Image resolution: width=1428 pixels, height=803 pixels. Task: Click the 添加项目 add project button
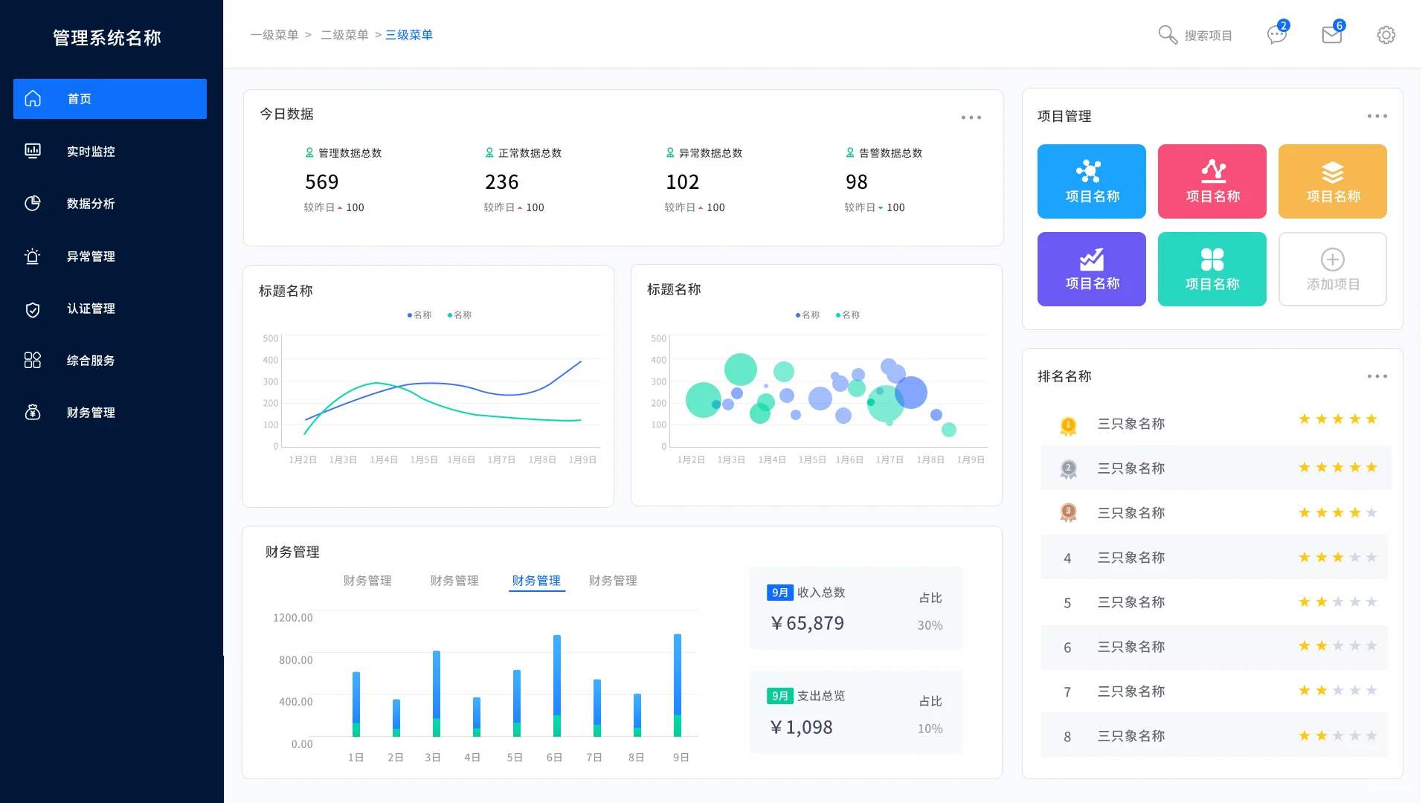1332,269
